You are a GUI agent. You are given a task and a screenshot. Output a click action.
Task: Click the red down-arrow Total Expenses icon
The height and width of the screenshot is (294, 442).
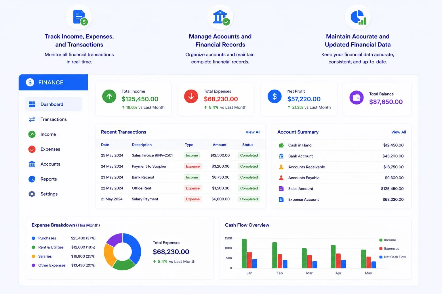[191, 96]
